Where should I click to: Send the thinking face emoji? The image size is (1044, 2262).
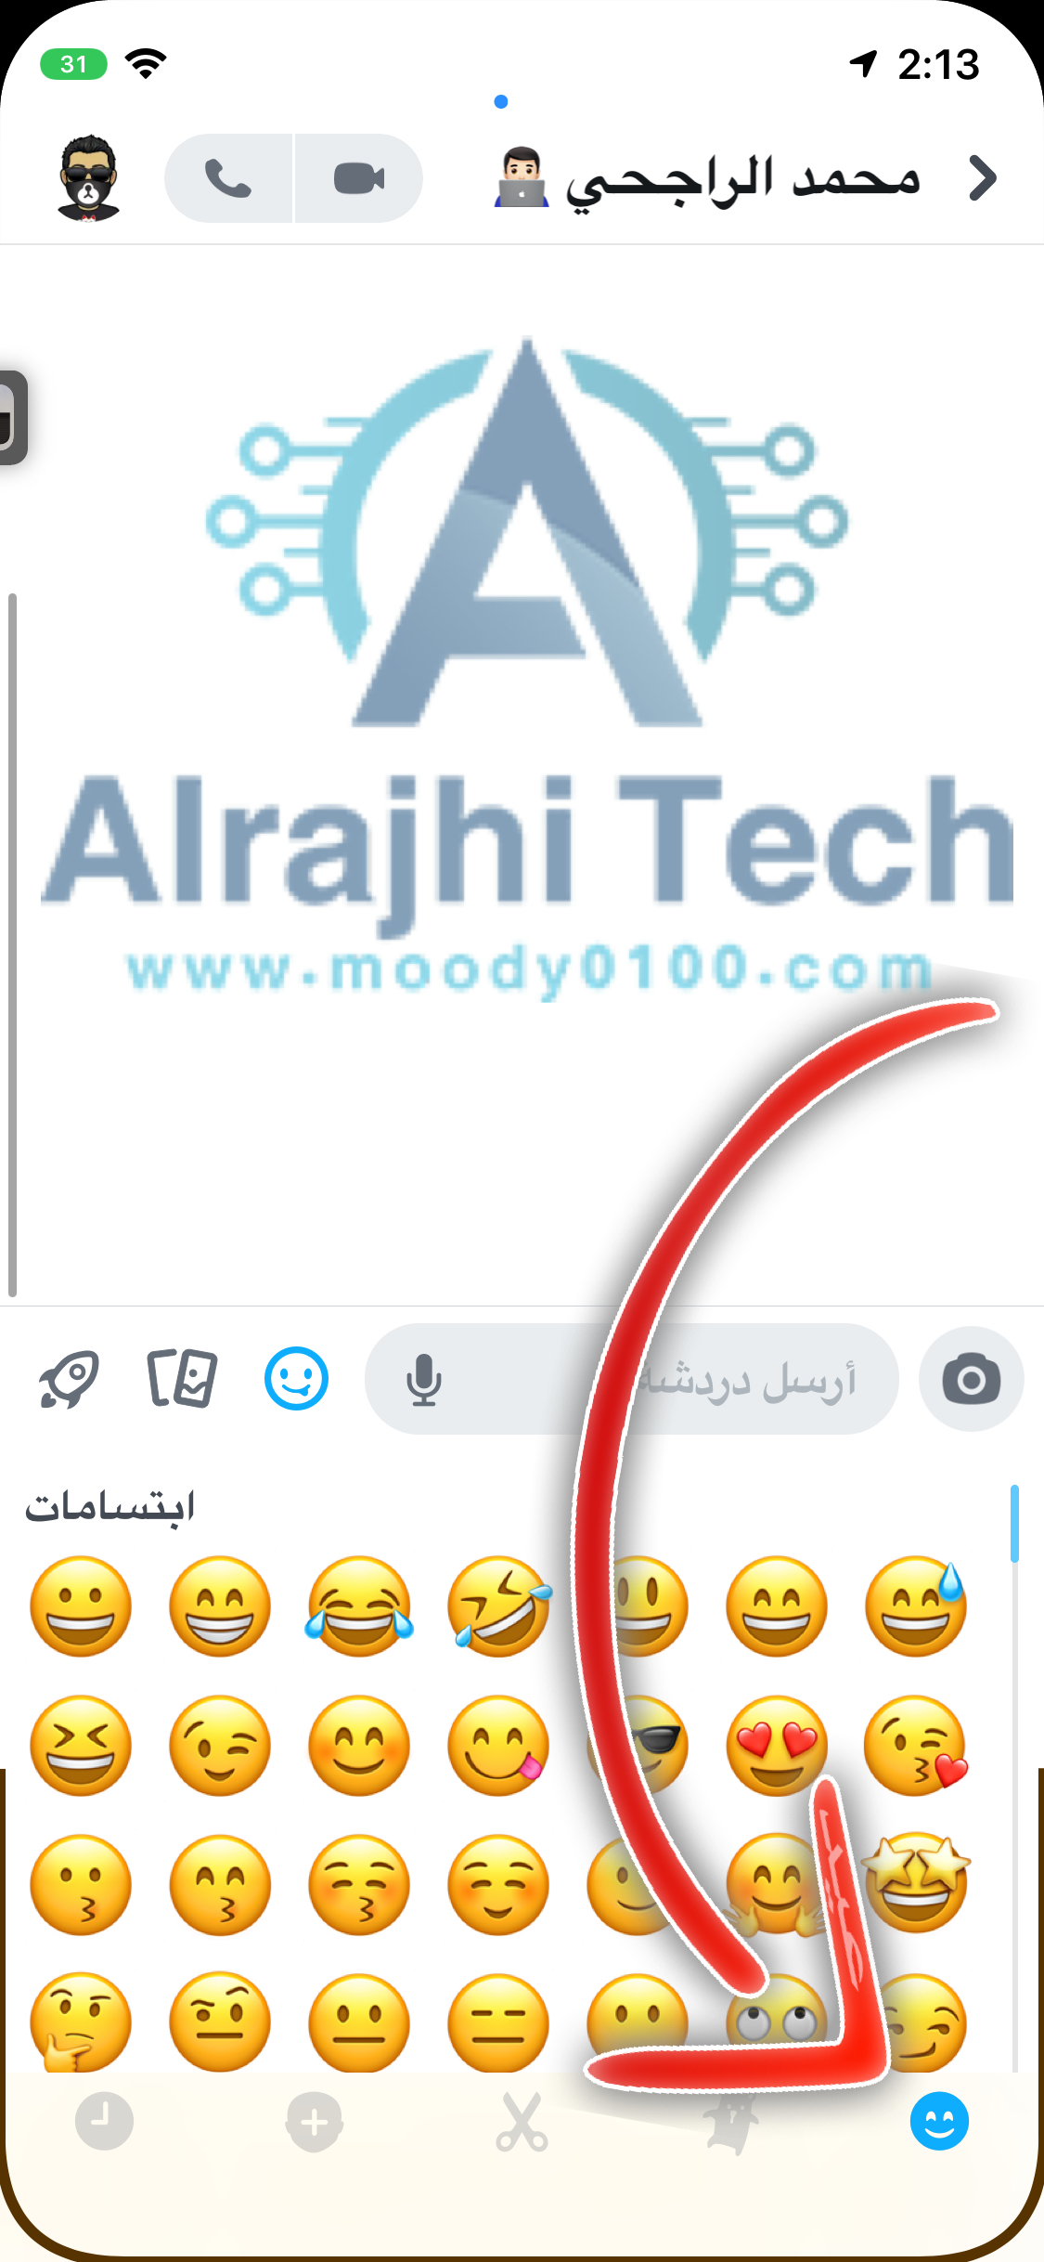click(x=80, y=2022)
